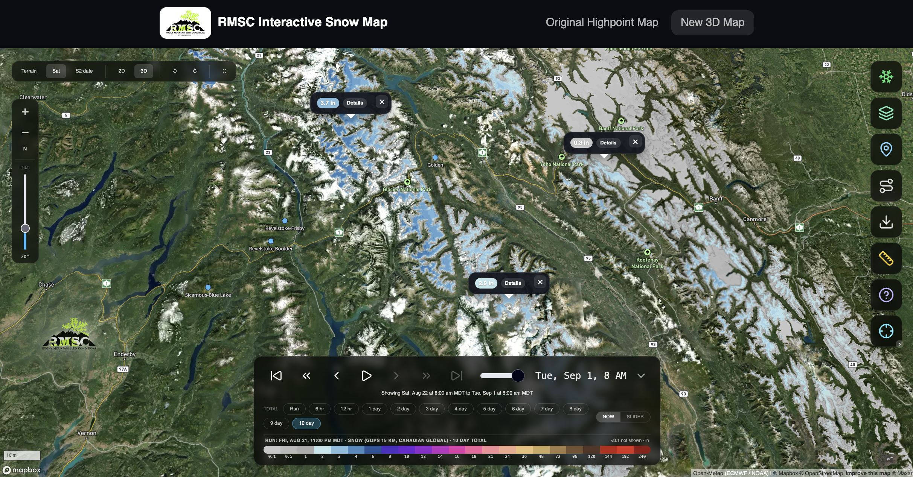The height and width of the screenshot is (477, 913).
Task: Click the location pin icon in sidebar
Action: click(886, 149)
